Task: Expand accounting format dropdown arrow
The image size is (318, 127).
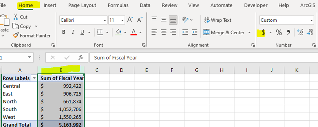Action: tap(270, 32)
